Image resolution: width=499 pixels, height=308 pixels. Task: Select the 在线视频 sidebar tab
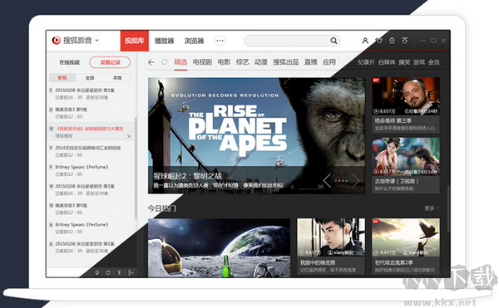(69, 62)
